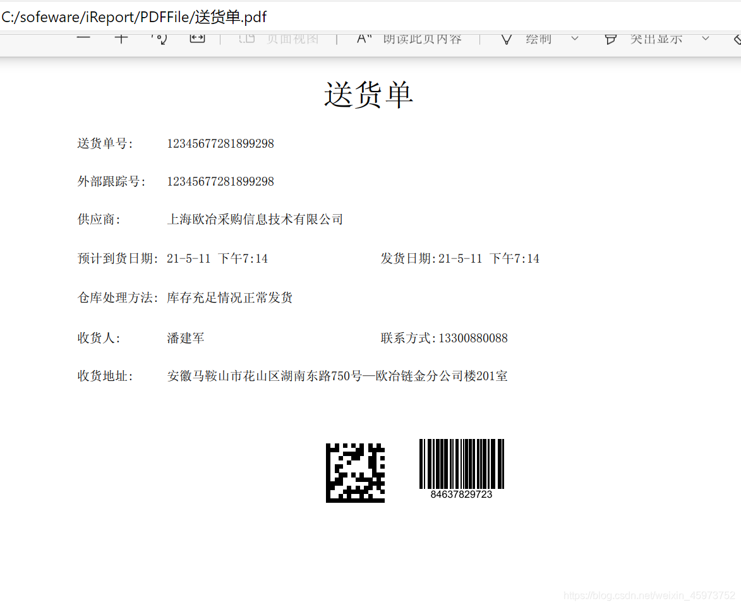The width and height of the screenshot is (741, 607).
Task: Click the linear barcode image
Action: 462,464
